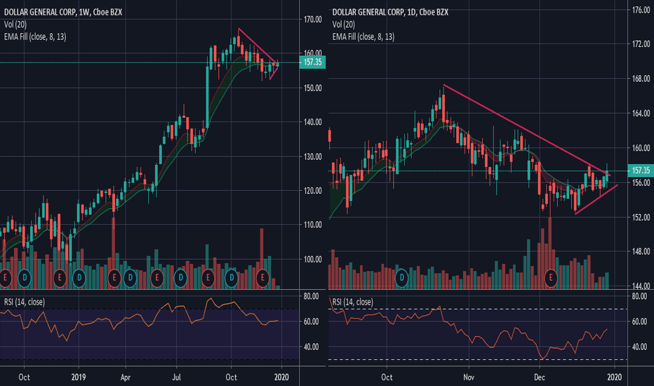
Task: Select the rising lower trendline on daily chart
Action: [596, 199]
